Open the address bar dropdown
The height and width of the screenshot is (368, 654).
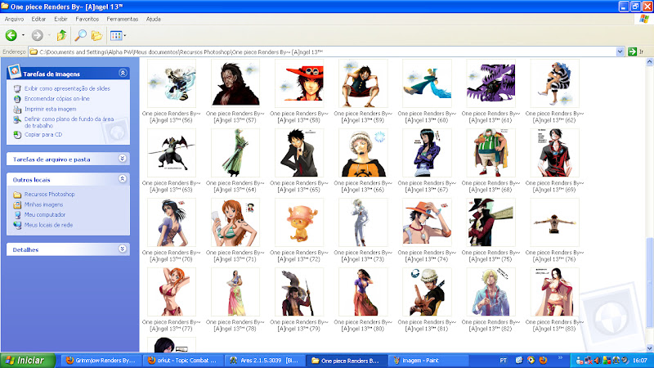pos(620,52)
